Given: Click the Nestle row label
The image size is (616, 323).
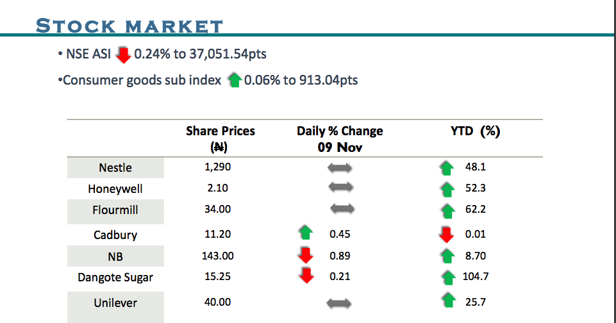Looking at the screenshot, I should tap(115, 168).
